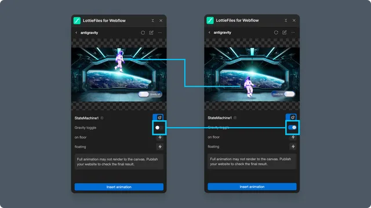Click 'LottieFiles for Webflow' title in left panel
The image size is (371, 208).
104,21
